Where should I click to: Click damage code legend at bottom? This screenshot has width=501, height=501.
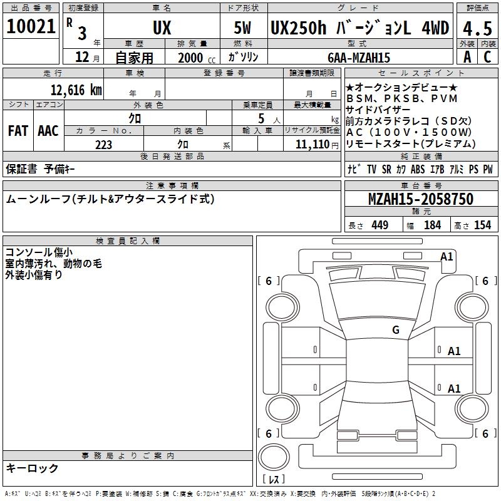[x=220, y=494]
